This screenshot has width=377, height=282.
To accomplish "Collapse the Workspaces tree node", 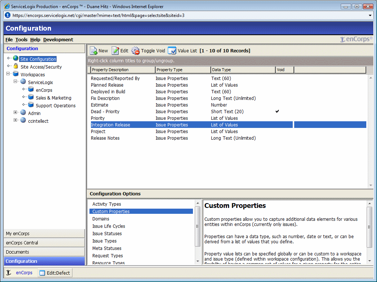I will 8,74.
